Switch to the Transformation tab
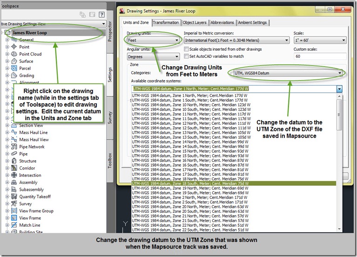 point(166,22)
